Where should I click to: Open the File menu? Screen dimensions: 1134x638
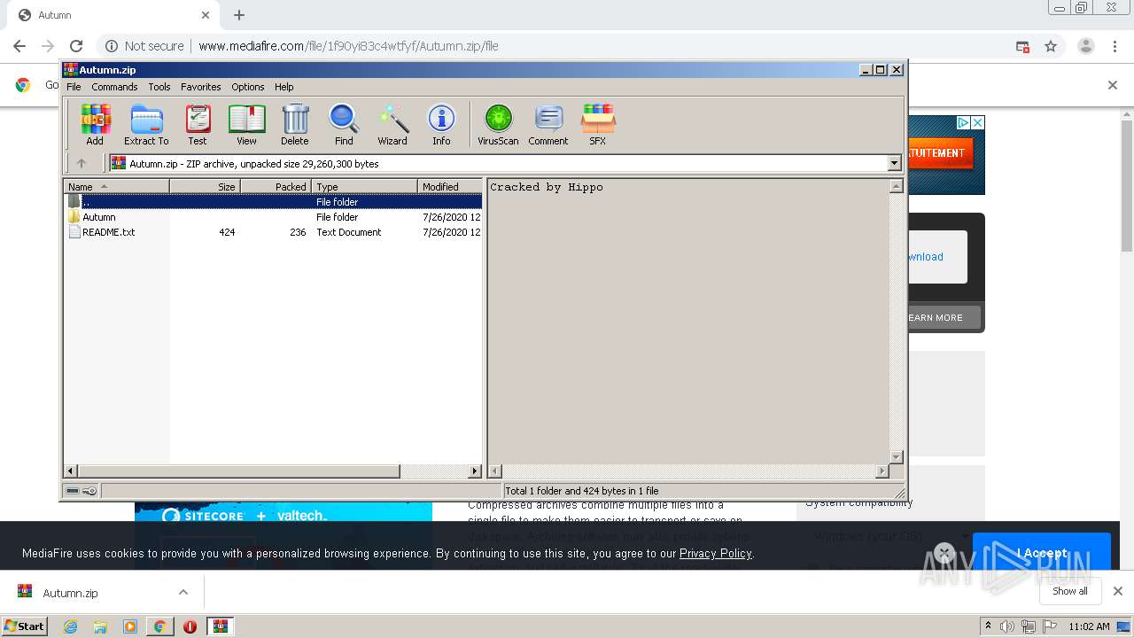coord(74,87)
